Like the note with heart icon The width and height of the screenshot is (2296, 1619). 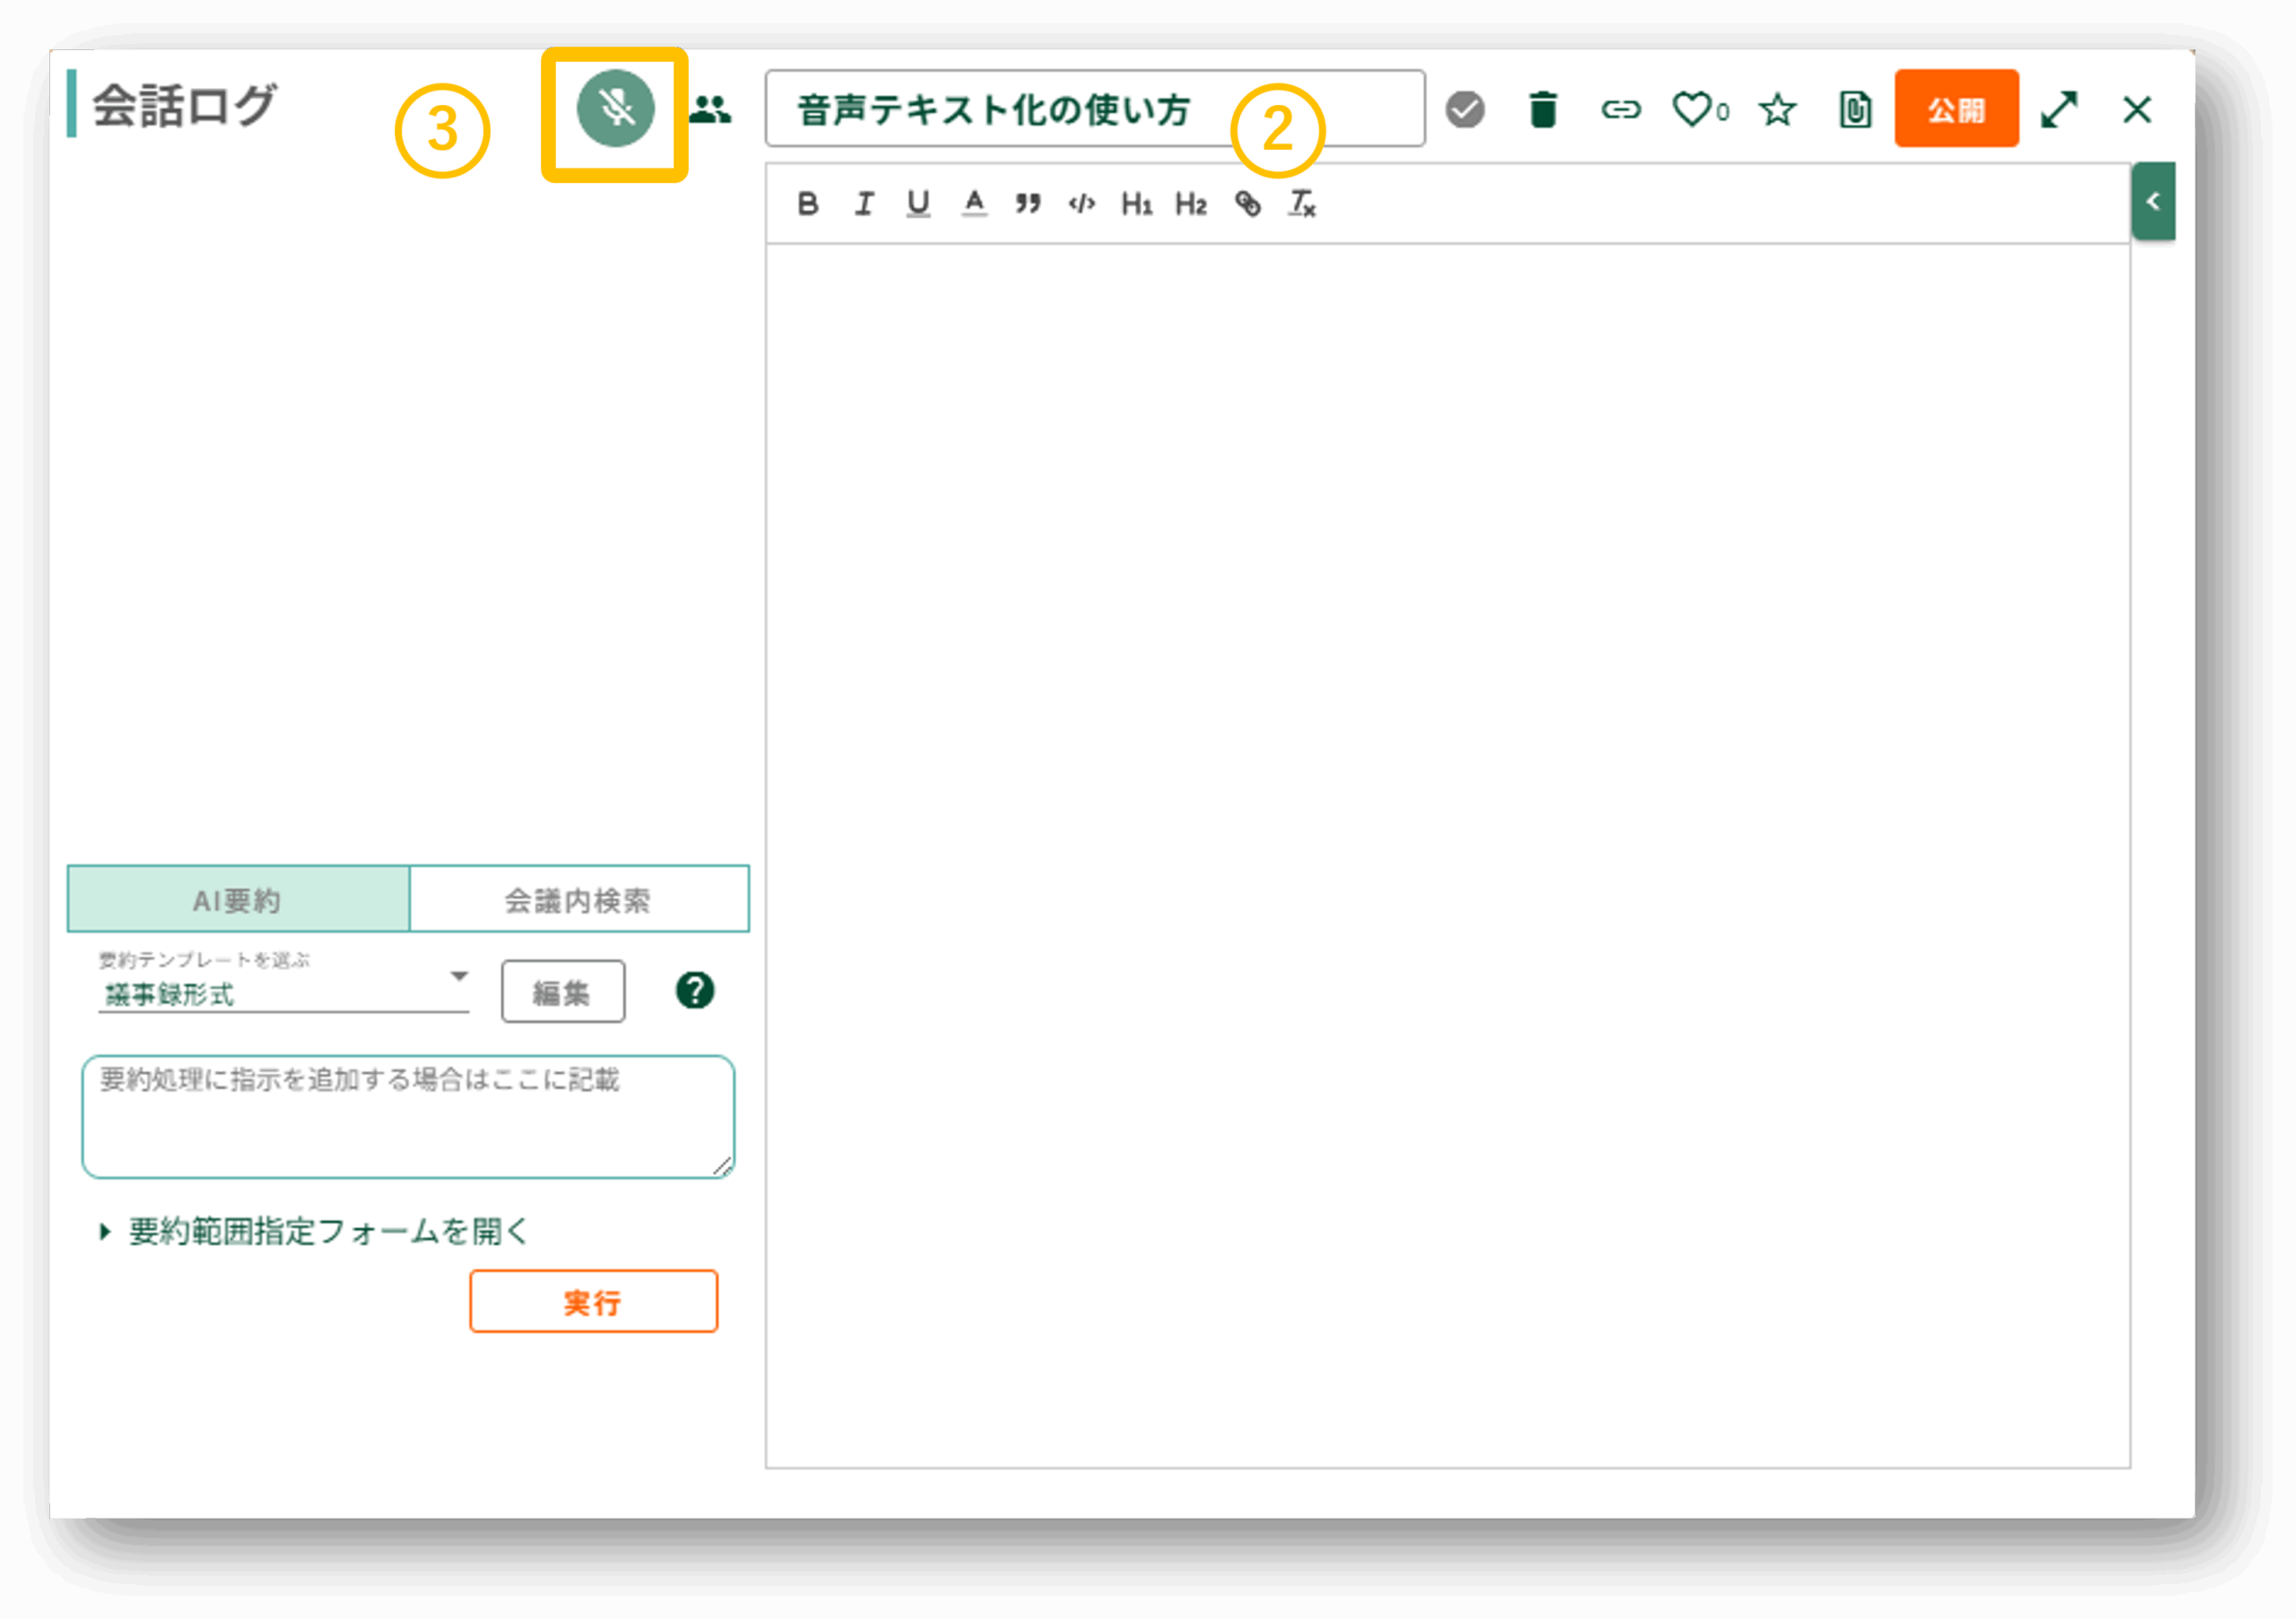1693,109
